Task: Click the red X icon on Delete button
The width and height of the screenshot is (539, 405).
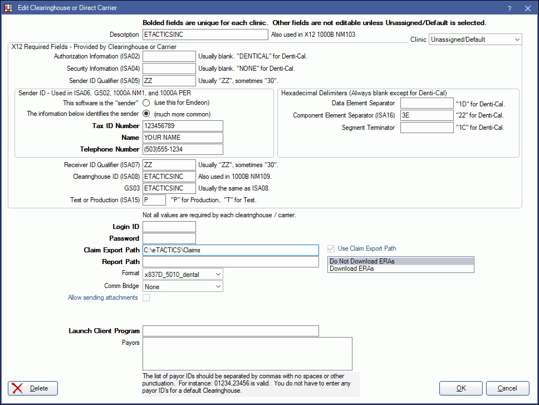Action: (x=17, y=388)
